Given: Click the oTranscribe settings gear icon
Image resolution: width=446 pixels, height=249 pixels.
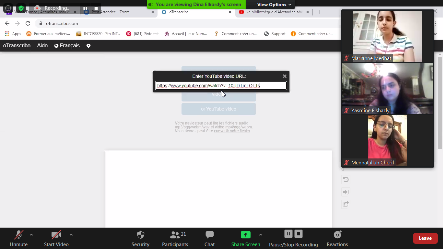Looking at the screenshot, I should tap(88, 46).
